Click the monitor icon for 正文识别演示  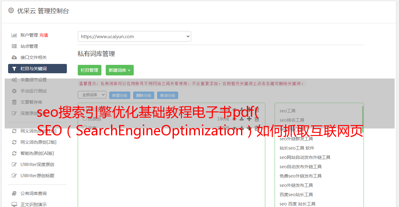14,205
